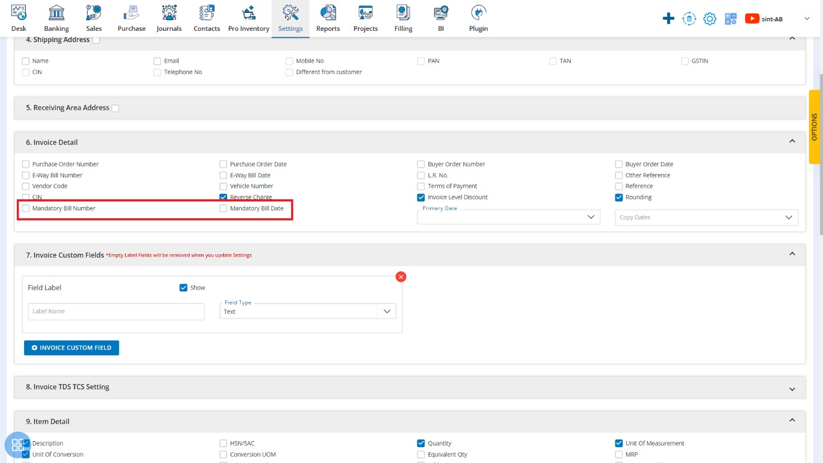Select the Settings tab
Image resolution: width=823 pixels, height=463 pixels.
[291, 19]
